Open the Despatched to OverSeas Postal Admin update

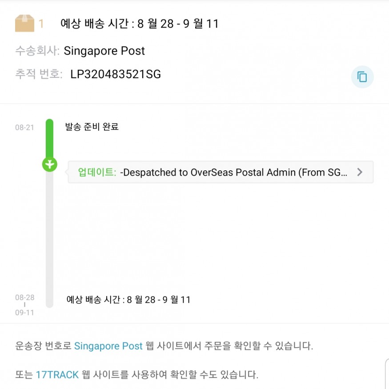[221, 172]
